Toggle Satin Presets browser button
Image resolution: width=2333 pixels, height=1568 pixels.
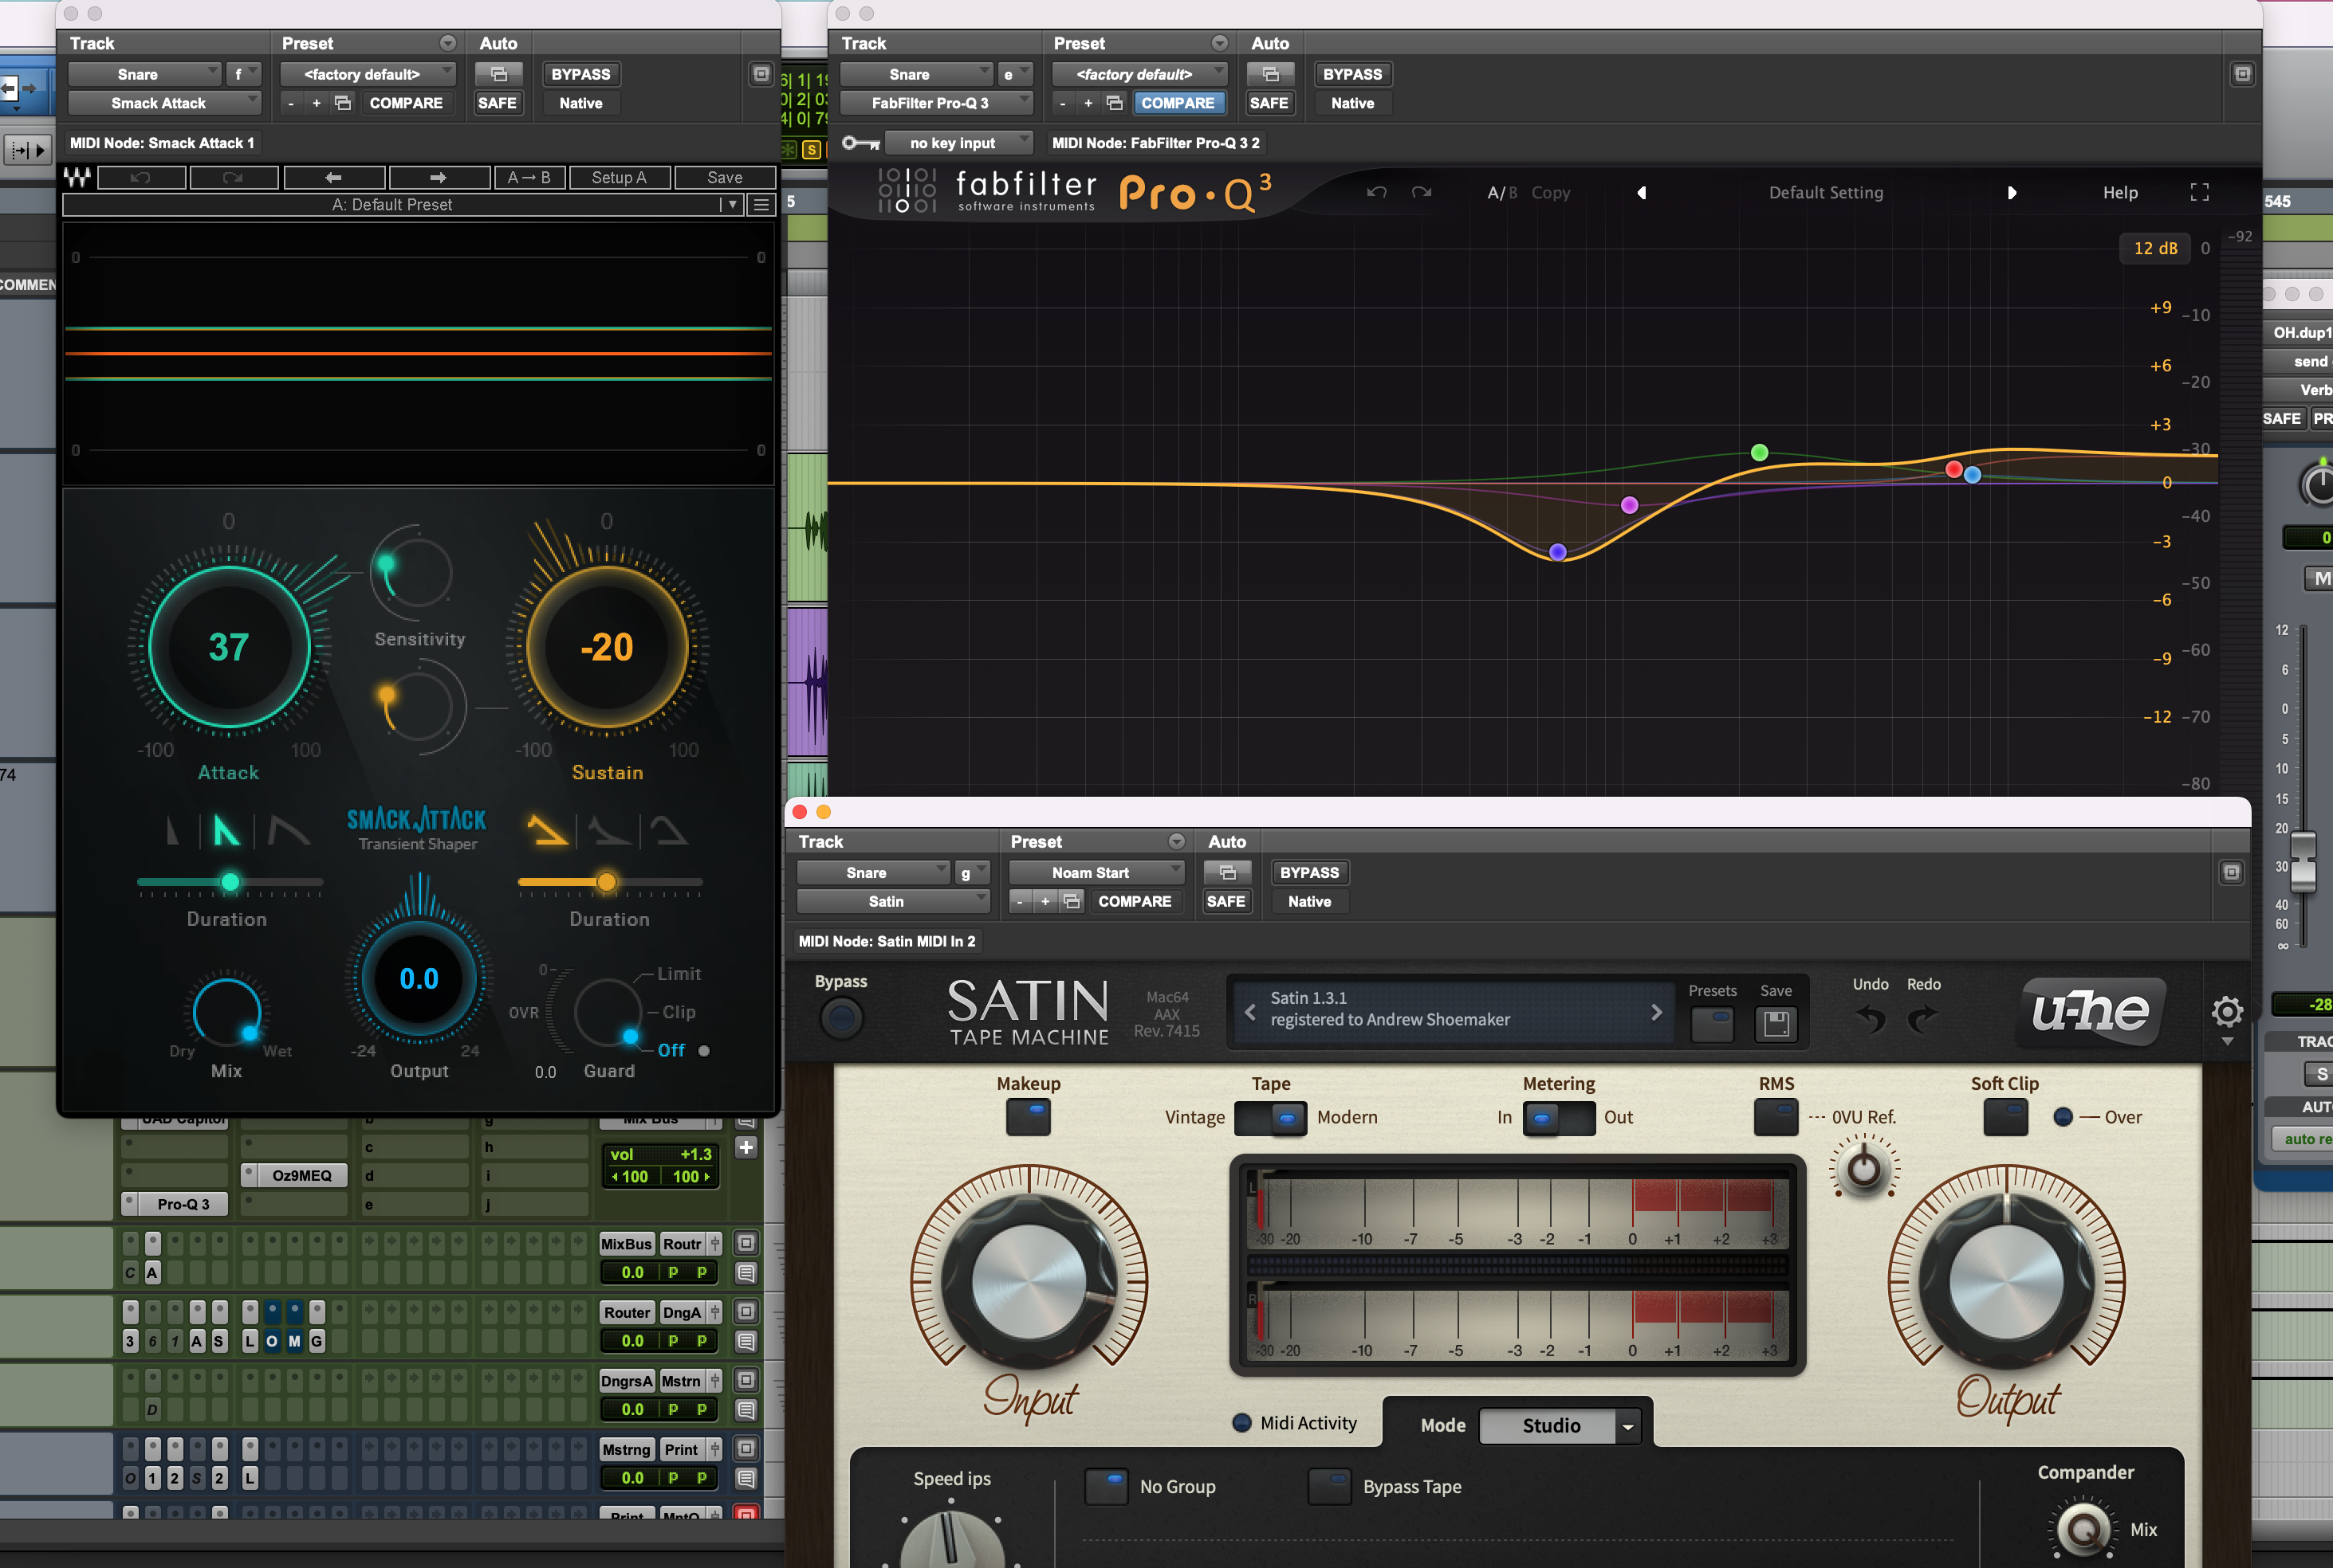tap(1712, 1024)
